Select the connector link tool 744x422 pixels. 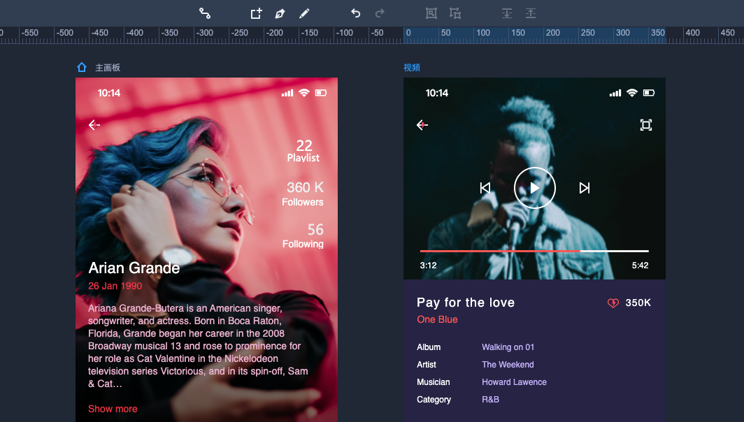[x=204, y=13]
